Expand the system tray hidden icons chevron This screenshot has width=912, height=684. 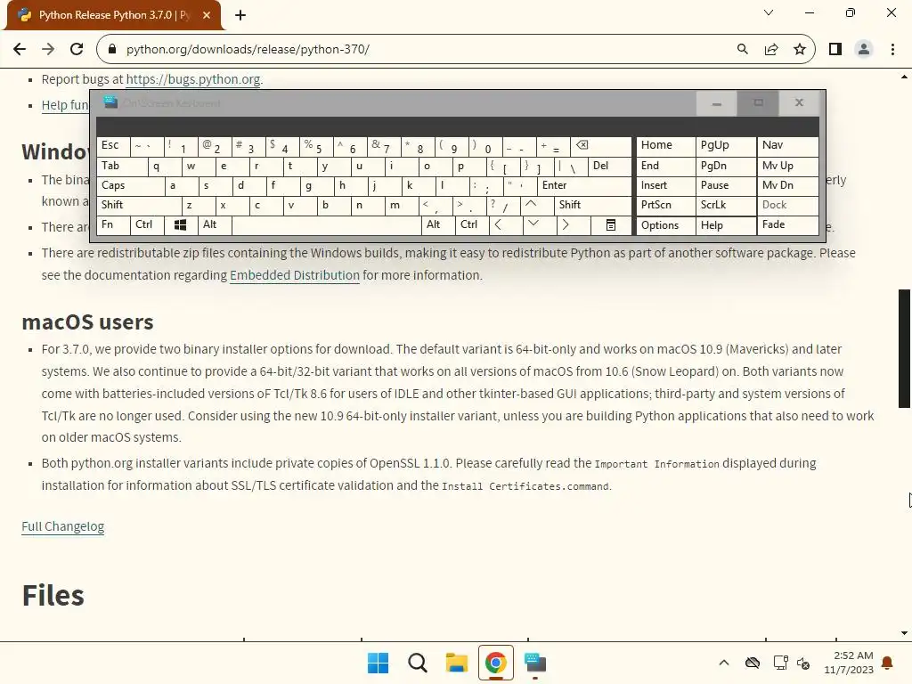tap(723, 663)
